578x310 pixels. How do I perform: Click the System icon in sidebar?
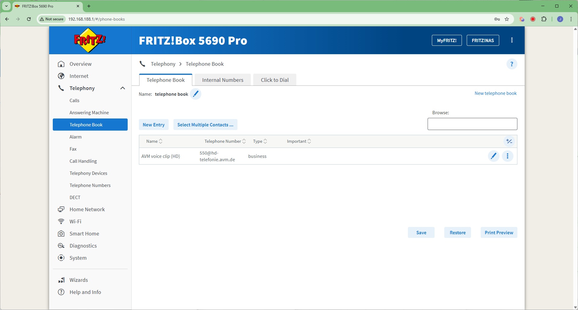pyautogui.click(x=61, y=258)
